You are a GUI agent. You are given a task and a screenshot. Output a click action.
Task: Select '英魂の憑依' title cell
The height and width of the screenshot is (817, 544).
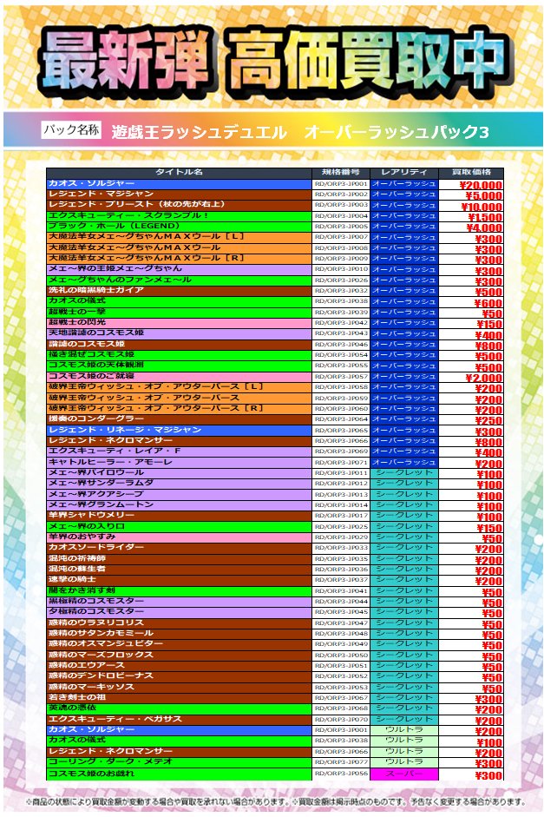pyautogui.click(x=179, y=708)
